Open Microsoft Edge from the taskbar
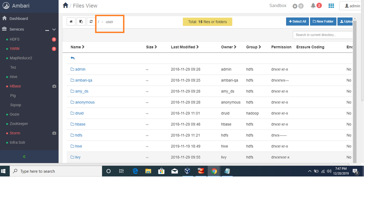This screenshot has height=206, width=367. (x=135, y=171)
